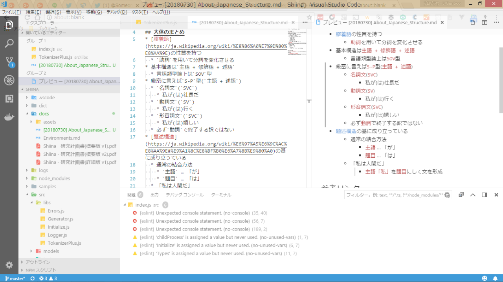
Task: Switch to the ターミナル panel tab
Action: tap(221, 195)
